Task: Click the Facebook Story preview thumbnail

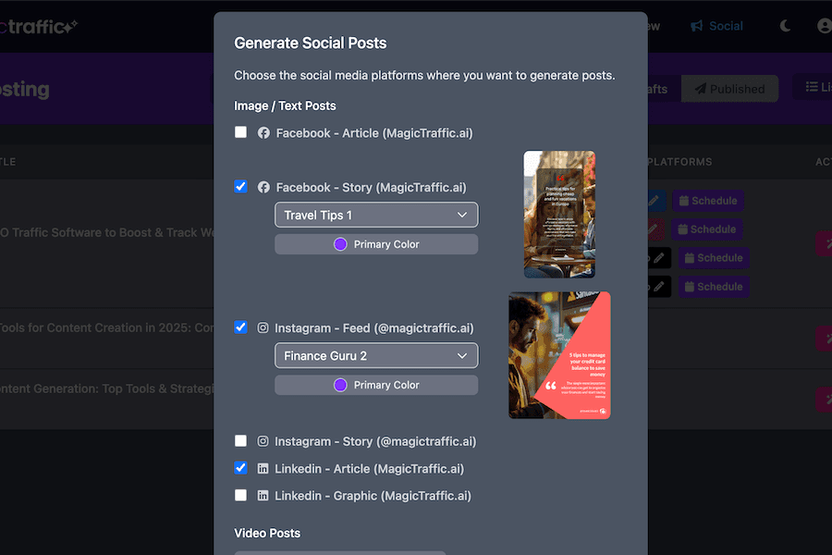Action: pos(559,214)
